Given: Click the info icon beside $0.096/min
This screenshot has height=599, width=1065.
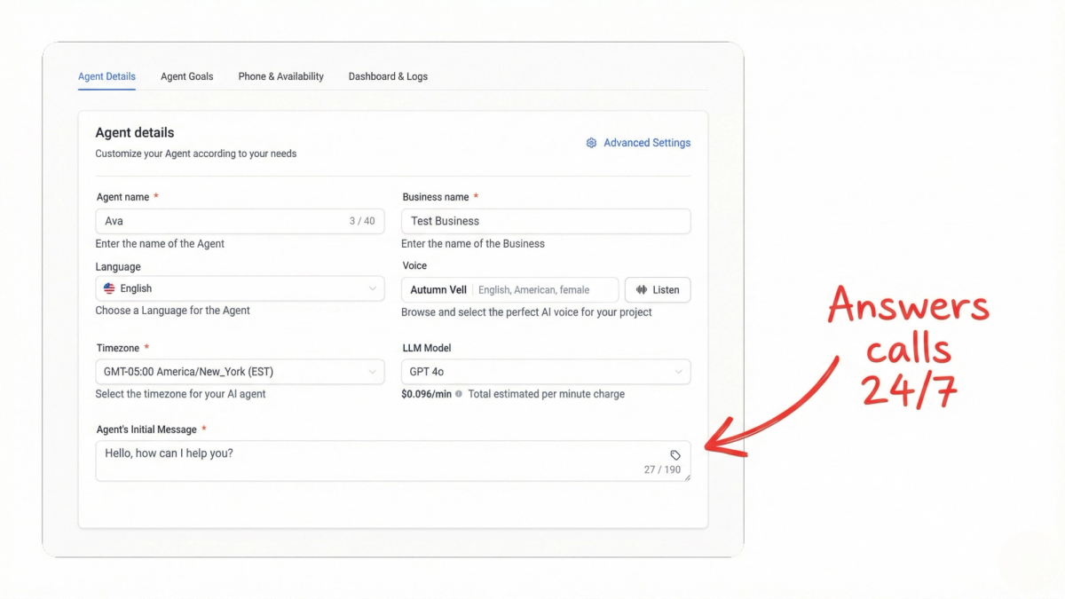Looking at the screenshot, I should coord(459,394).
